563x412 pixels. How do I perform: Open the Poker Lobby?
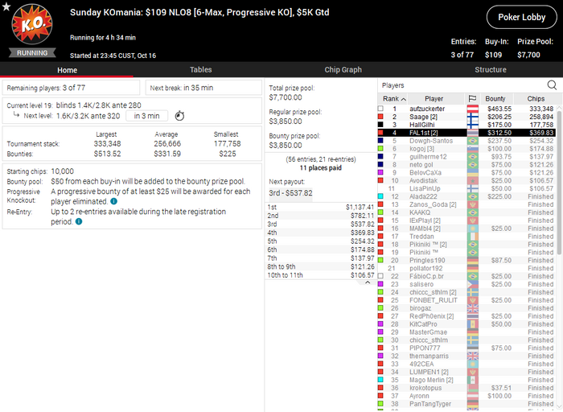522,17
